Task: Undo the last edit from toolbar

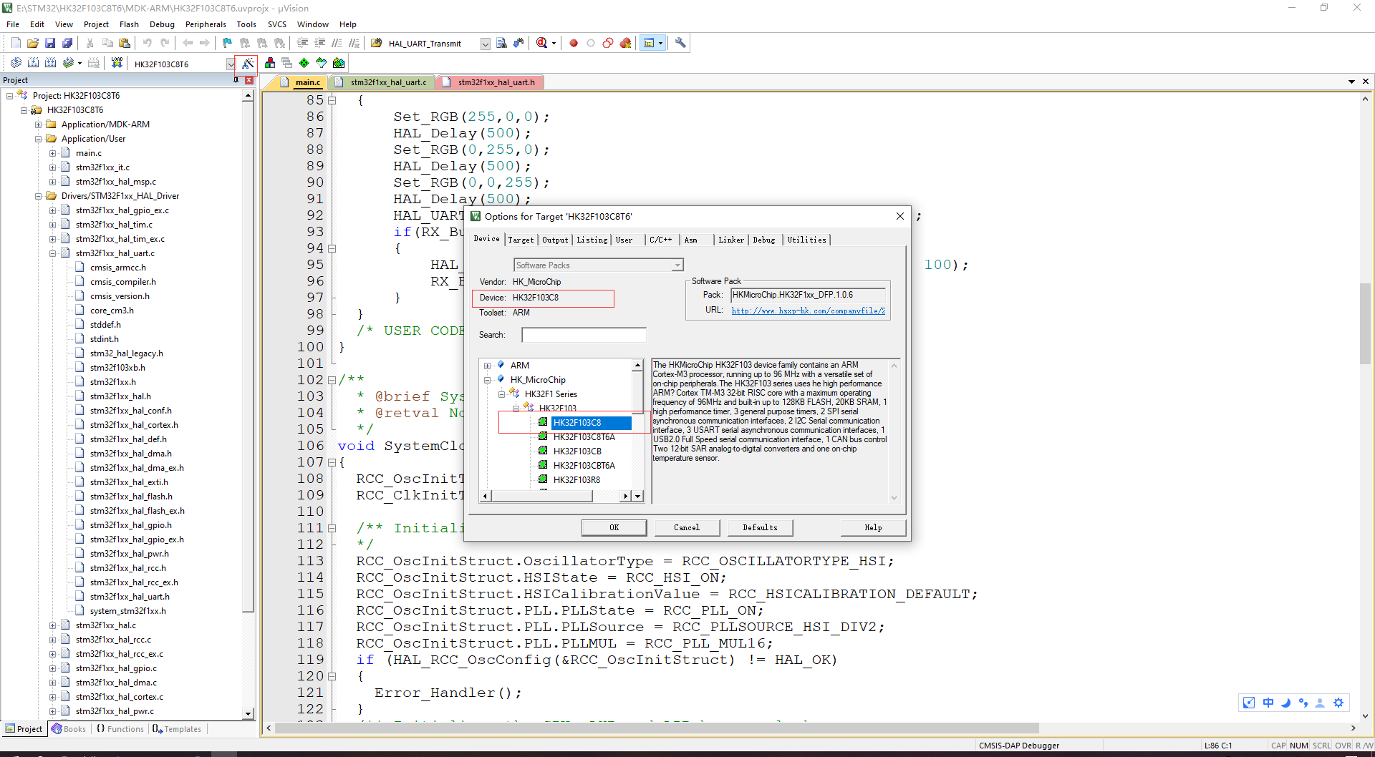Action: tap(148, 43)
